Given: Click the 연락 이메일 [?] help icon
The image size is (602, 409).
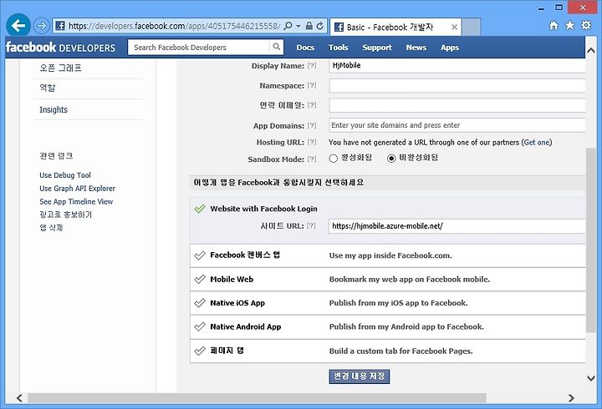Looking at the screenshot, I should [x=312, y=105].
